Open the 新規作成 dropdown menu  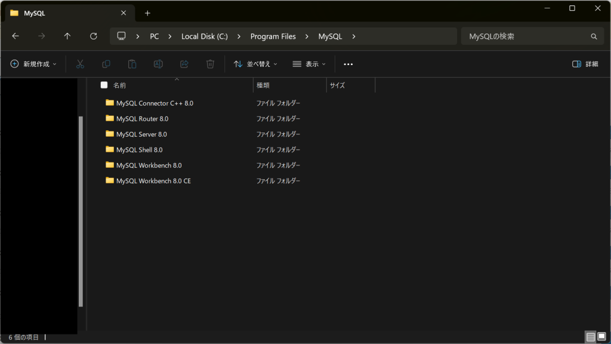pos(34,64)
